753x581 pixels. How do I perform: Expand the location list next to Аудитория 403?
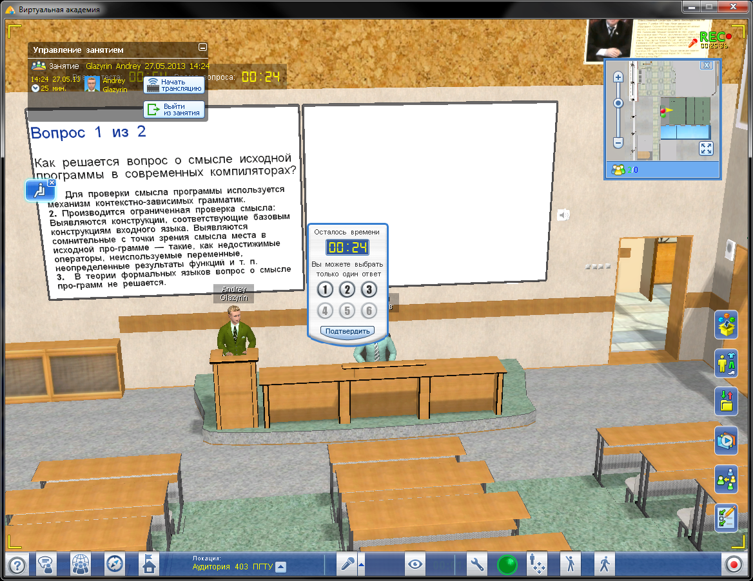point(281,567)
